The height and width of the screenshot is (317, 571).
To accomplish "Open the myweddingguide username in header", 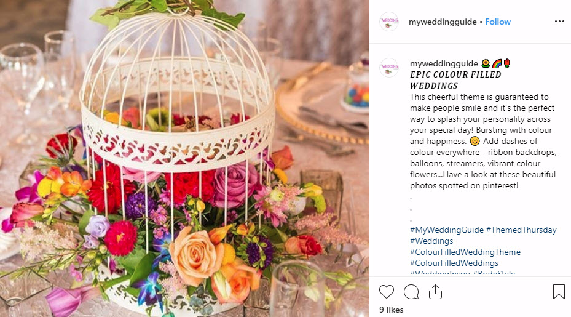I will point(443,22).
